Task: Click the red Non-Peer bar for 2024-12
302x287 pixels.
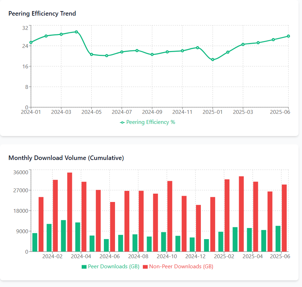Action: coord(198,228)
